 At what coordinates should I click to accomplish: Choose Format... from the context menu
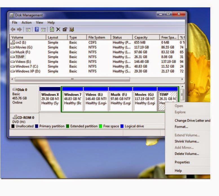tap(181, 127)
